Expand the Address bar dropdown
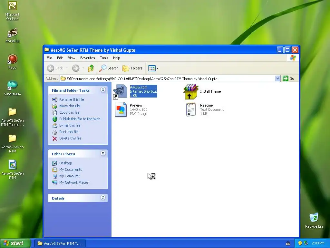 click(x=277, y=79)
